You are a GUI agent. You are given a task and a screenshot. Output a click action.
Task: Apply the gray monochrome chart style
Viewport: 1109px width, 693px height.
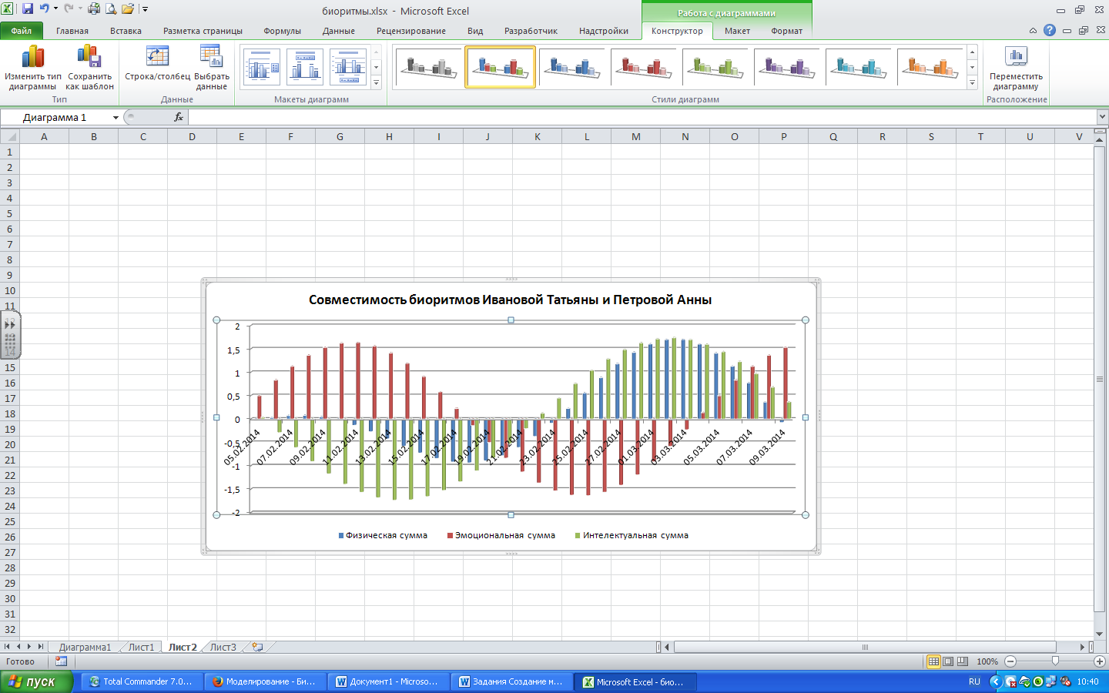point(428,67)
